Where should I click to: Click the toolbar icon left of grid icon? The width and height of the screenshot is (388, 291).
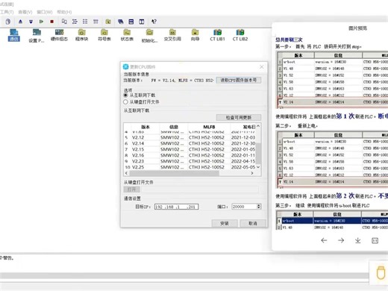pos(75,22)
